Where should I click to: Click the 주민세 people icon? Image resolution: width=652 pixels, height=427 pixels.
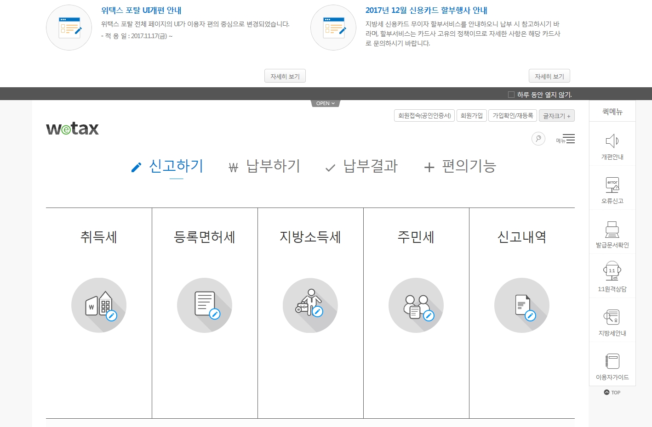(416, 305)
